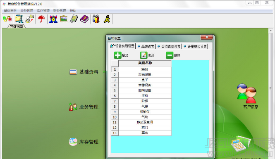Select the 气模 row
This screenshot has width=275, height=159.
coord(145,107)
